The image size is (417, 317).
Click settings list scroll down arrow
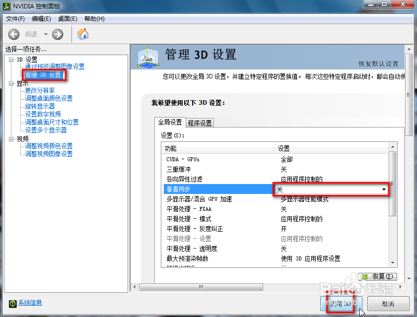[393, 263]
